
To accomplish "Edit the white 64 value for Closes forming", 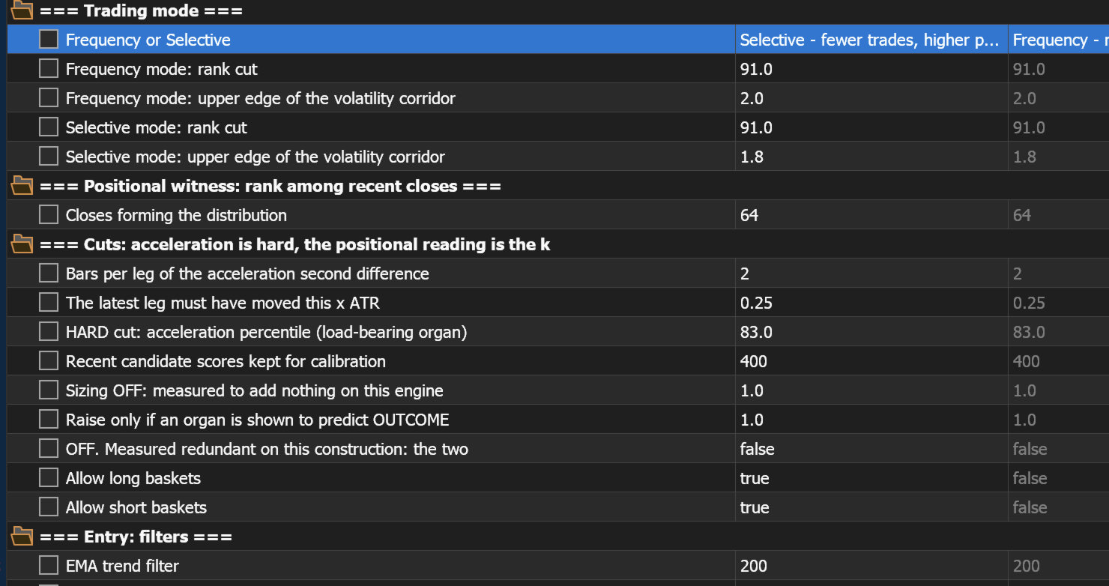I will pyautogui.click(x=871, y=215).
